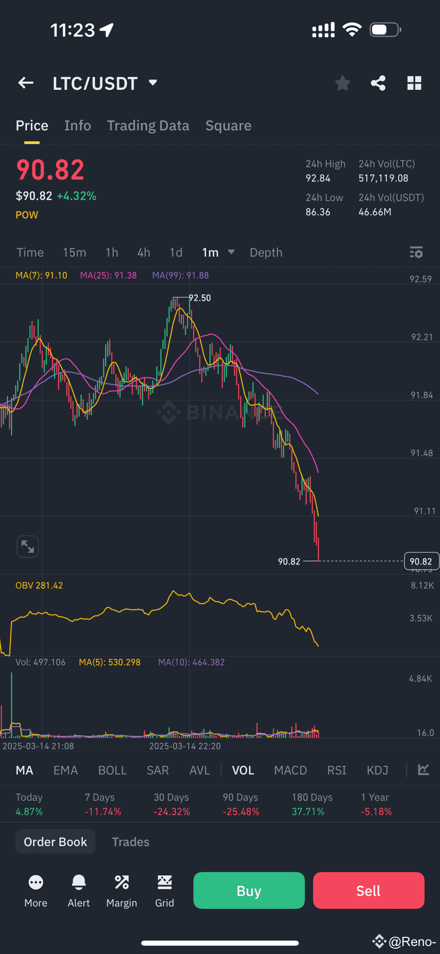The image size is (440, 954).
Task: Tap the 30 Days -24.32% performance value
Action: 172,812
